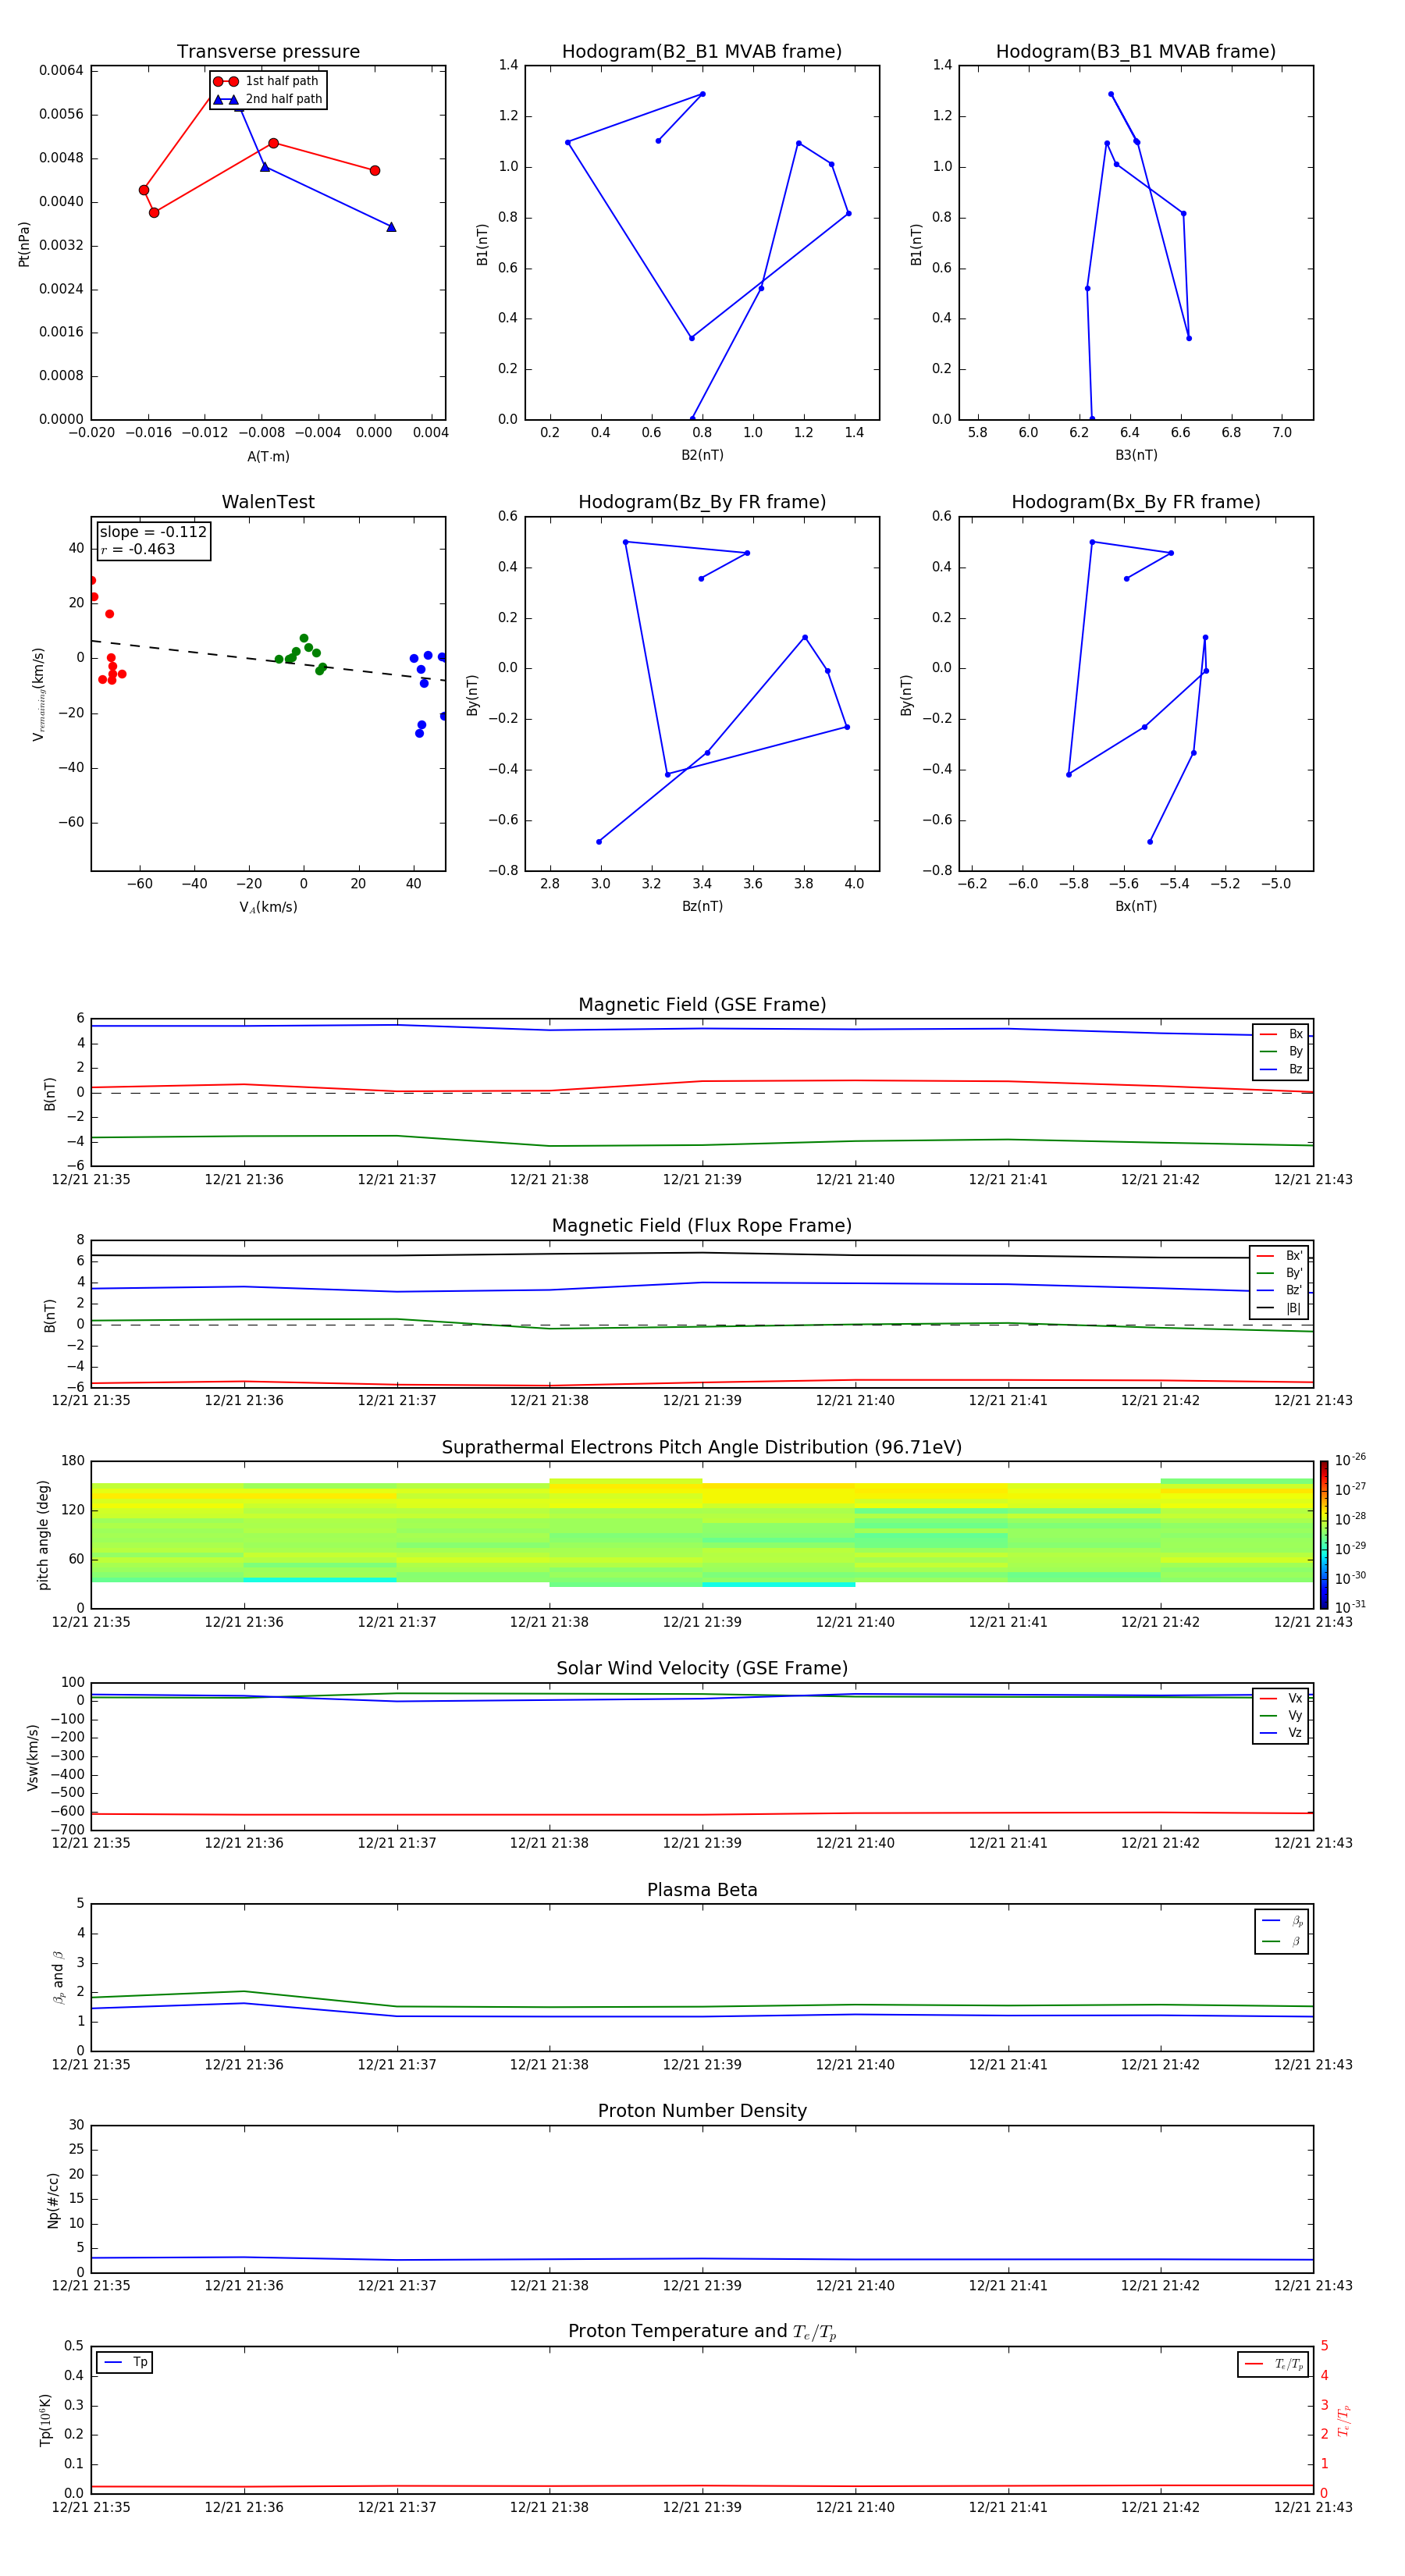The height and width of the screenshot is (2576, 1405).
Task: Click the 'V_remaining(km/s)' y-axis label
Action: (39, 694)
